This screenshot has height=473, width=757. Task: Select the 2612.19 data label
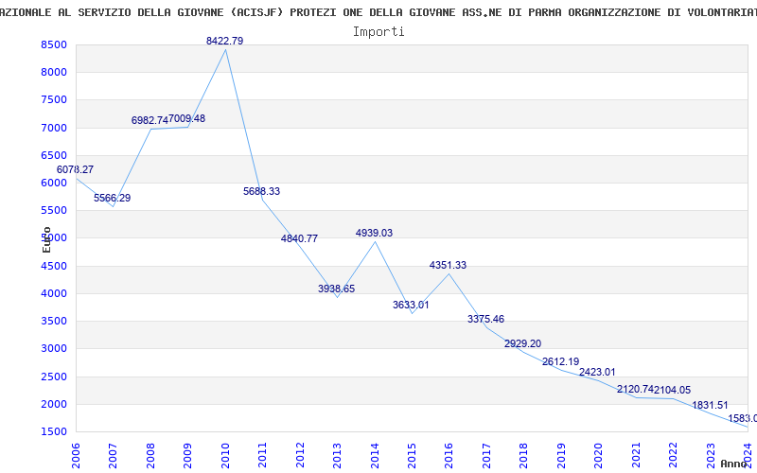click(x=560, y=361)
